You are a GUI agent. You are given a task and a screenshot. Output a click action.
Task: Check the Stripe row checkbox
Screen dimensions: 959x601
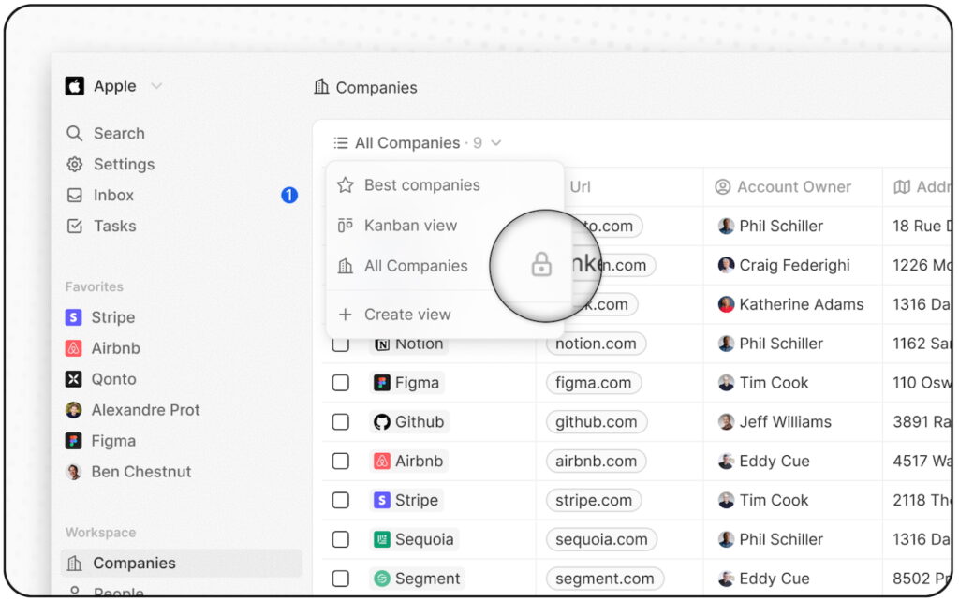(x=341, y=500)
